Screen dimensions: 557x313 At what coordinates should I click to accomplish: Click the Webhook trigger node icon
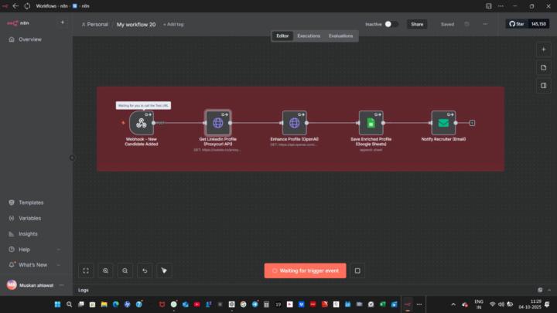tap(142, 123)
